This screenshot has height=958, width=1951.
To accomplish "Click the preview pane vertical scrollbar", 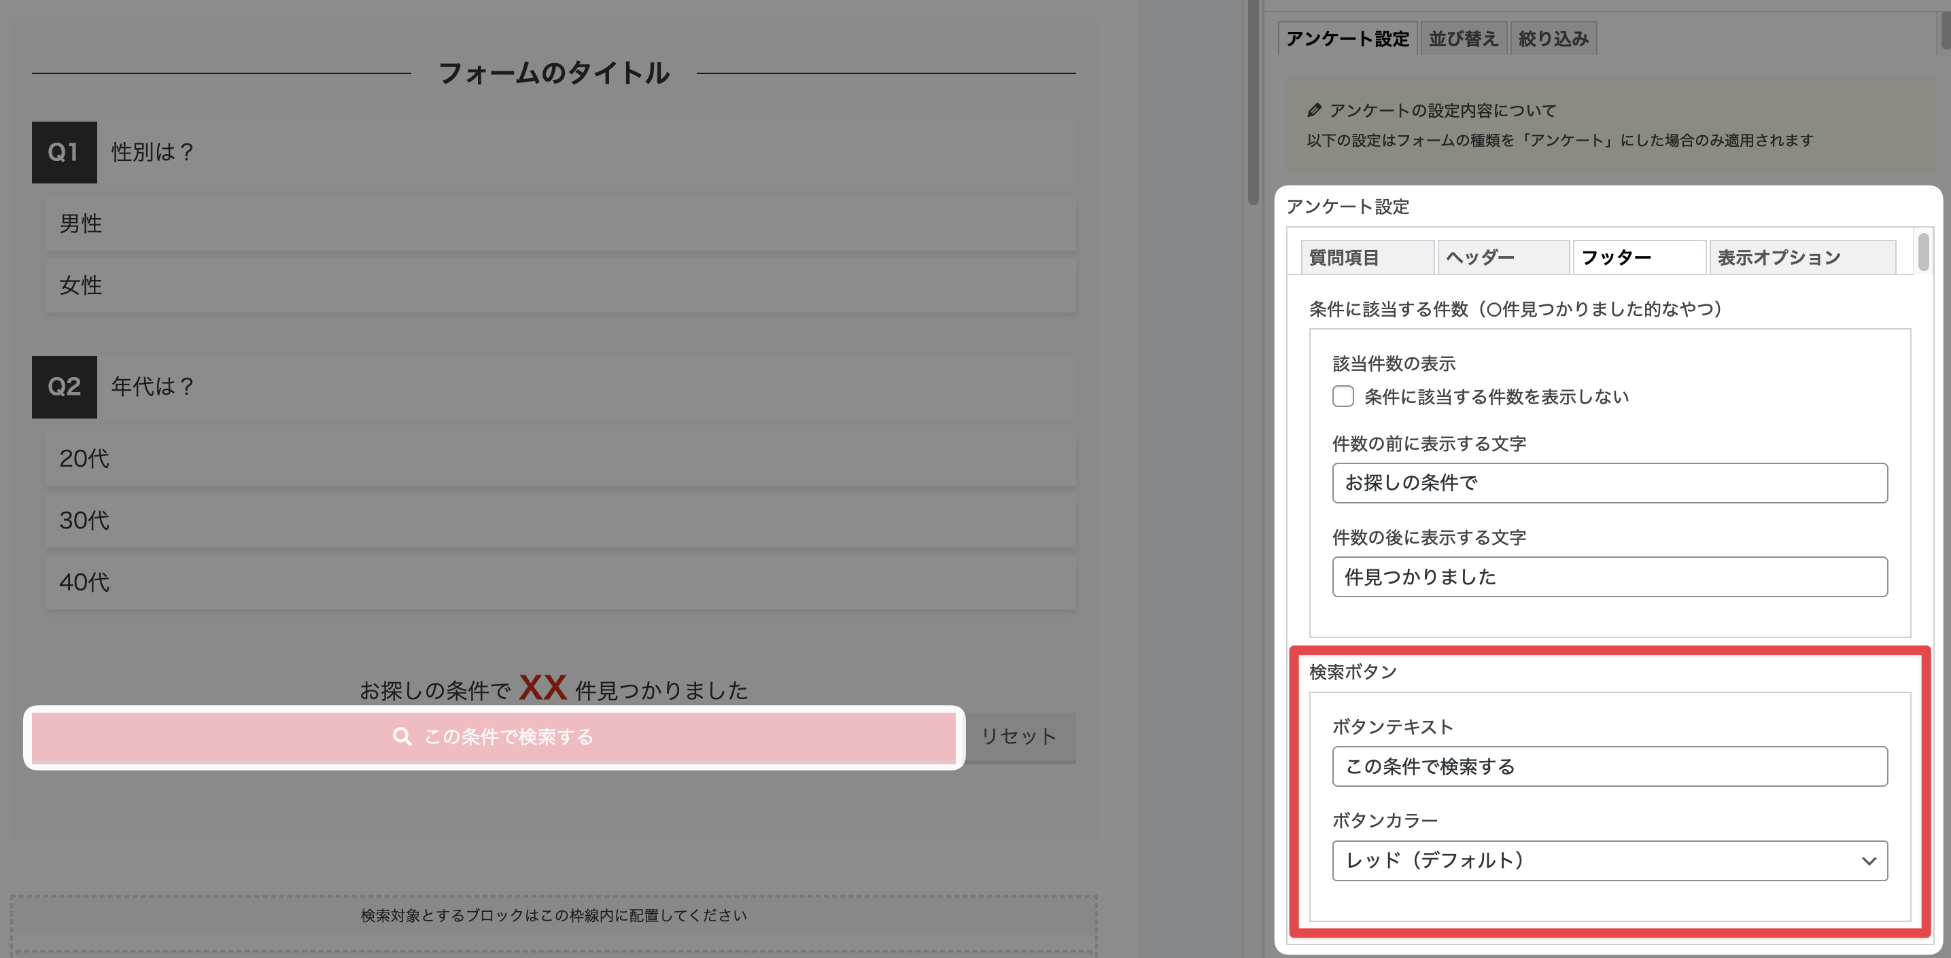I will click(x=1253, y=102).
